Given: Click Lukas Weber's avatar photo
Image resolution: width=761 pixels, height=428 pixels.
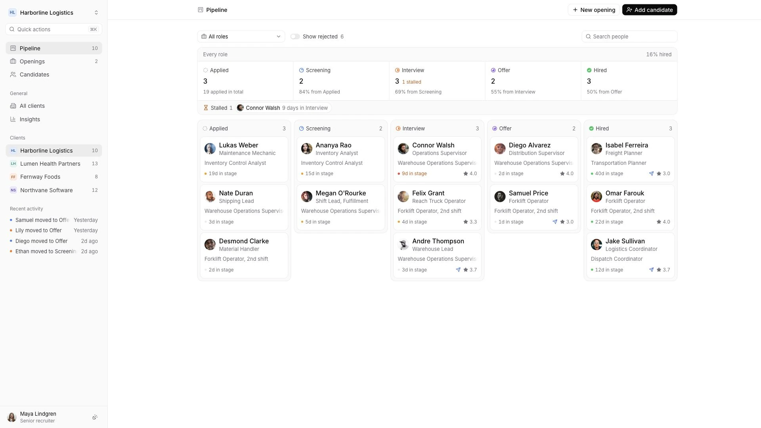Looking at the screenshot, I should (210, 149).
